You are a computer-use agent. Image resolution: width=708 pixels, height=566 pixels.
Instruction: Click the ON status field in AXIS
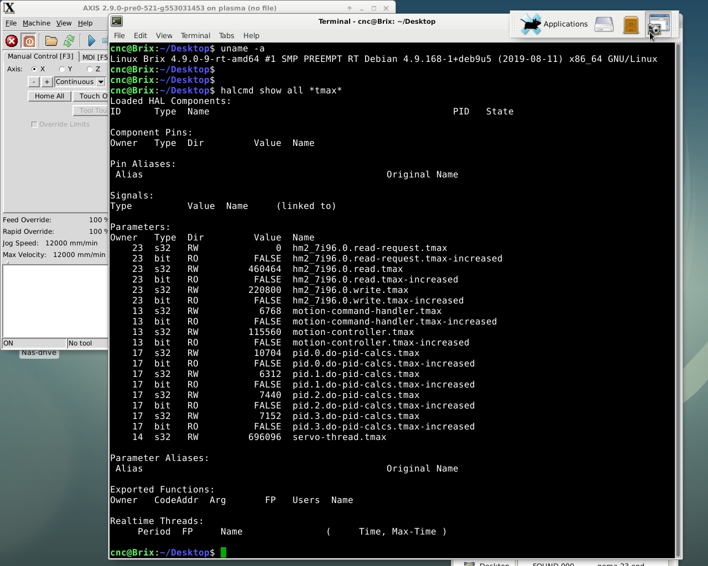(x=34, y=343)
